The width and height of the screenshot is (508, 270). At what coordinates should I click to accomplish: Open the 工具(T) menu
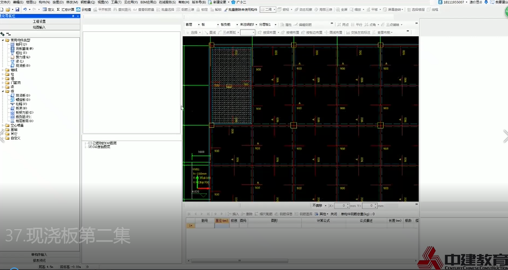[116, 2]
